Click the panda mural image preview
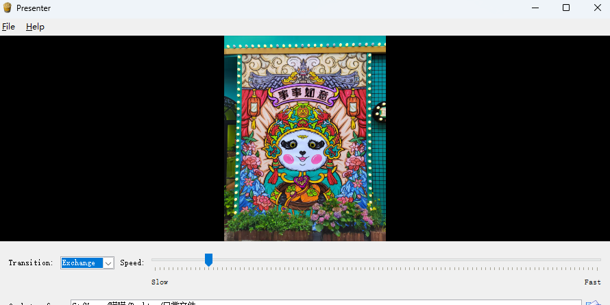 coord(305,138)
